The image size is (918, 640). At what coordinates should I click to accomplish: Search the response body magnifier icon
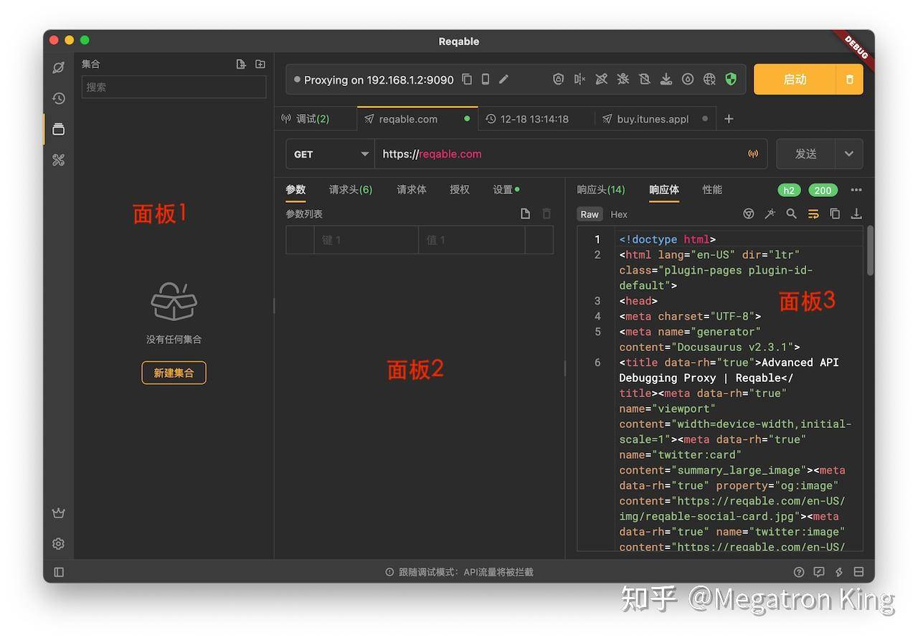tap(791, 214)
